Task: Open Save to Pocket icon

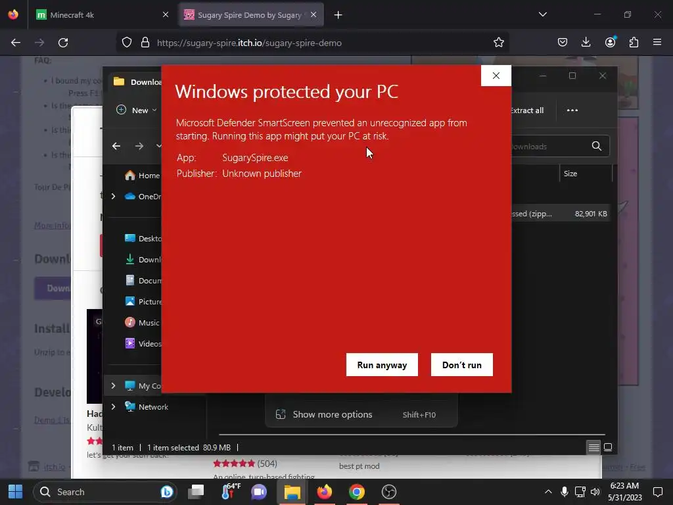Action: (563, 43)
